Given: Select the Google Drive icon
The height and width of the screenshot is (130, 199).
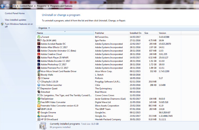Looking at the screenshot, I should click(39, 116).
